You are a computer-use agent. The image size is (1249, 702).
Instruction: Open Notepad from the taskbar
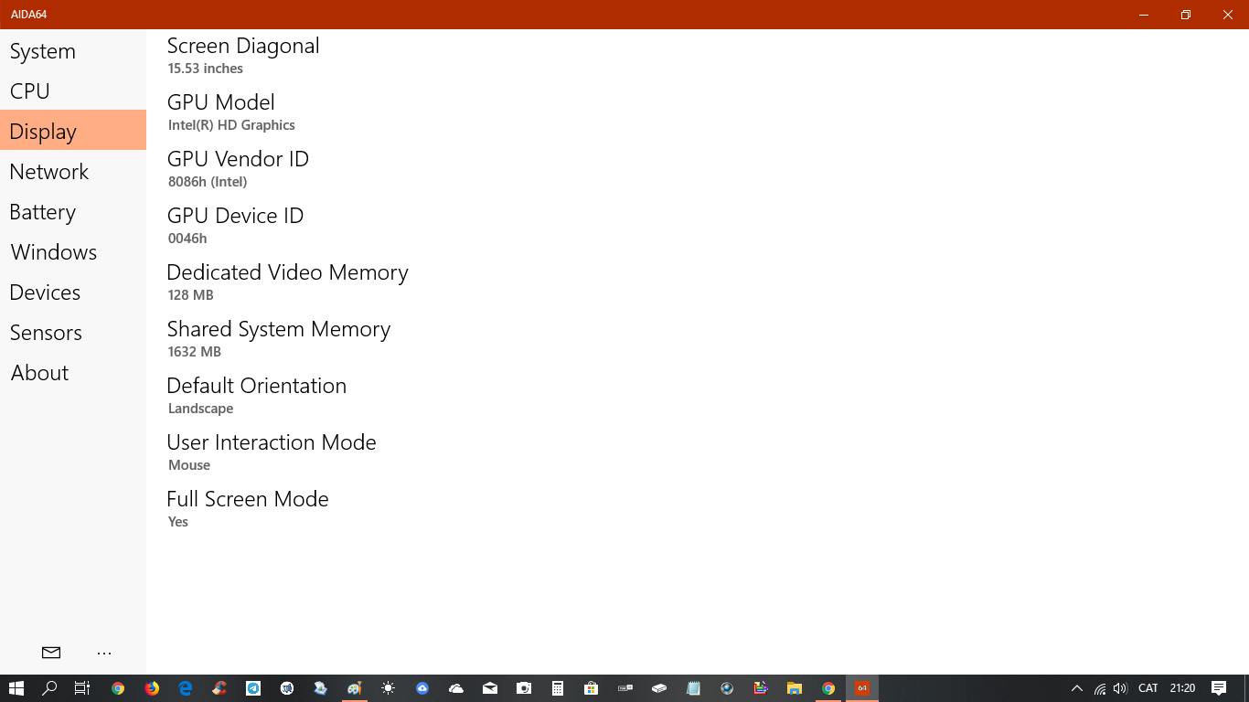click(x=693, y=688)
